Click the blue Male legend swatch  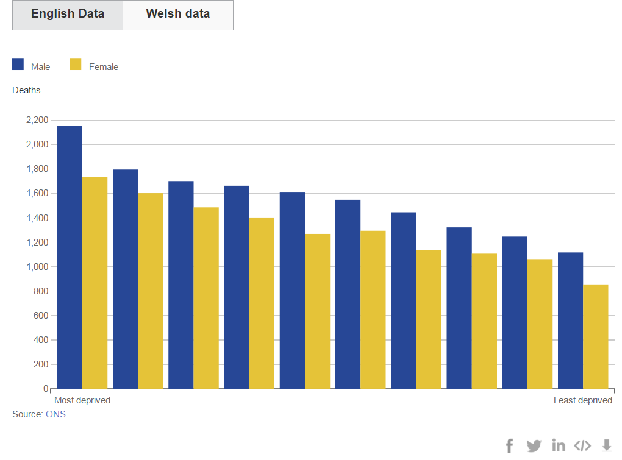coord(18,65)
